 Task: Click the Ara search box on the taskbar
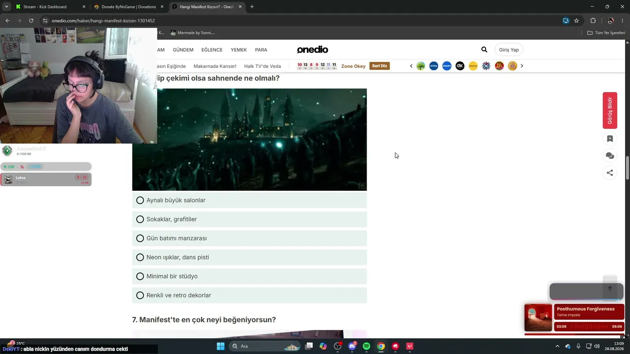click(265, 346)
